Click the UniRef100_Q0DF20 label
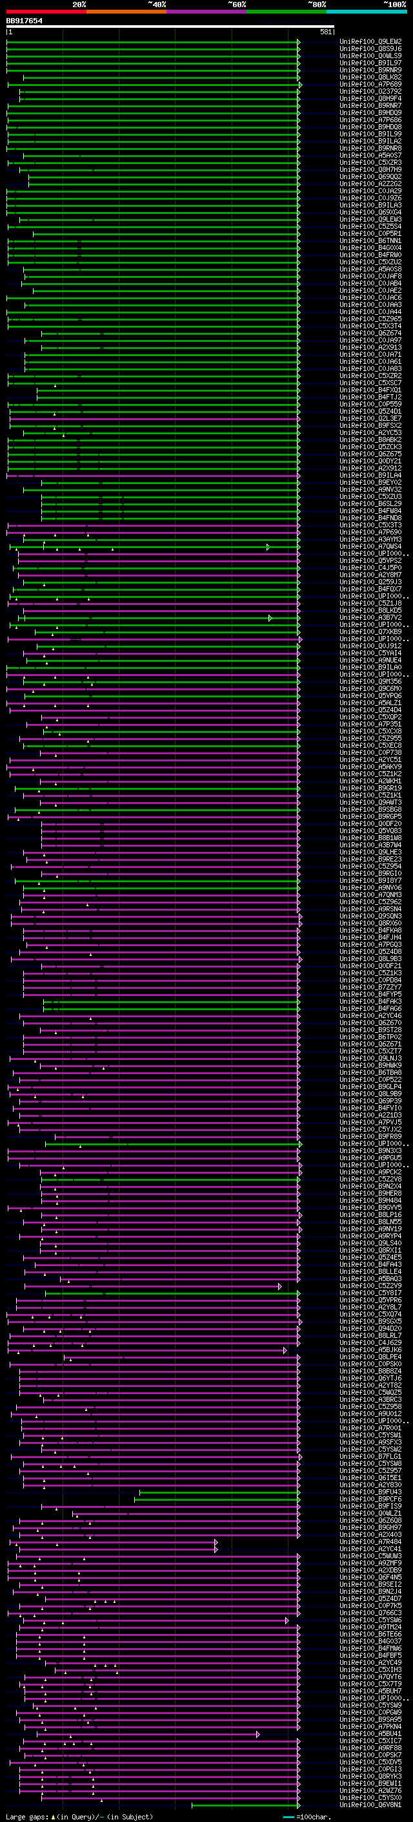This screenshot has height=1822, width=413. 370,823
